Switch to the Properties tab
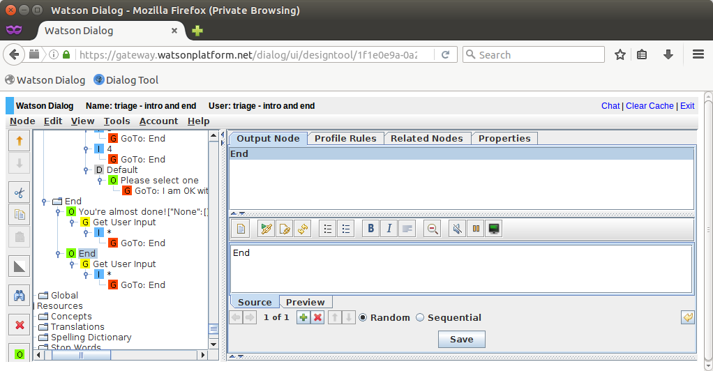Screen dimensions: 713x371 [x=504, y=139]
